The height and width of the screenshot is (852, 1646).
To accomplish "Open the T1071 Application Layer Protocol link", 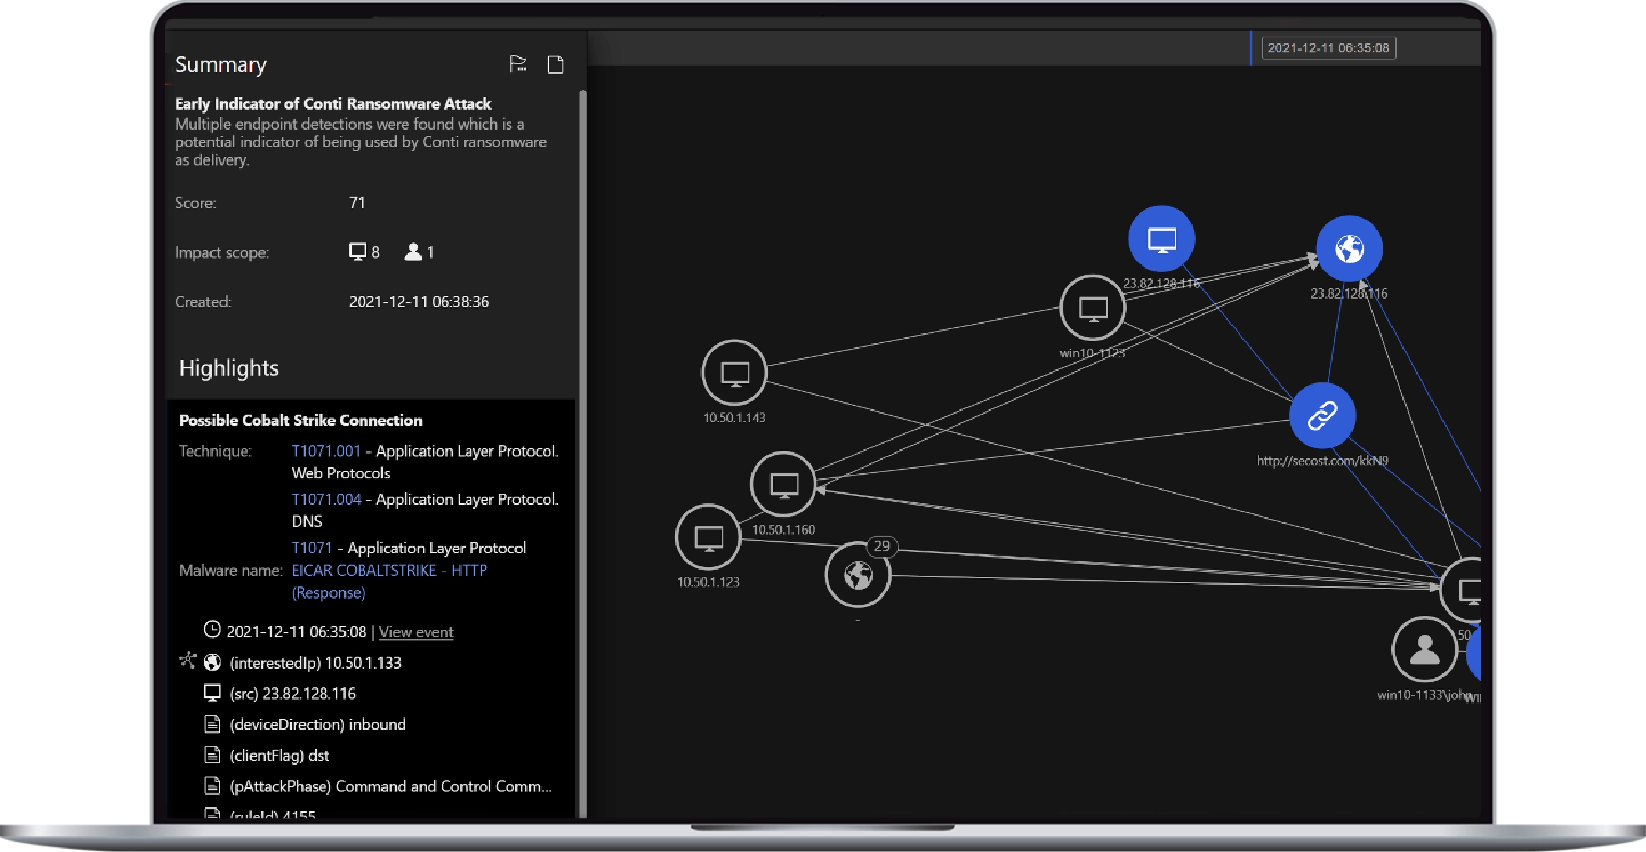I will pyautogui.click(x=312, y=548).
